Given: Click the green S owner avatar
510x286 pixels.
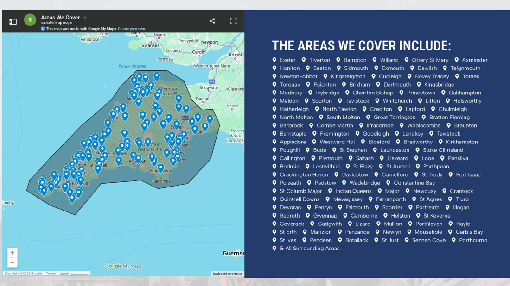Looking at the screenshot, I should coord(30,20).
